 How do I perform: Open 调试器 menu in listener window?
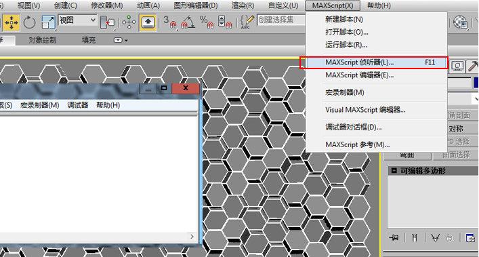(78, 105)
